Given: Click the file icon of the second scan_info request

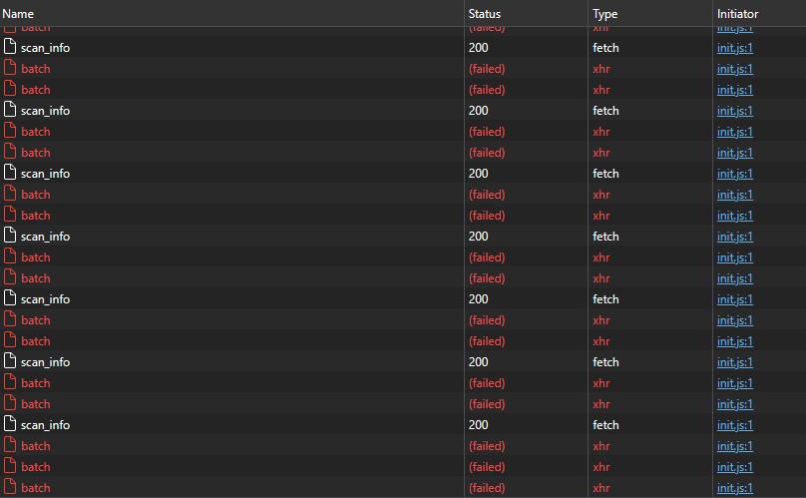Looking at the screenshot, I should pyautogui.click(x=10, y=111).
